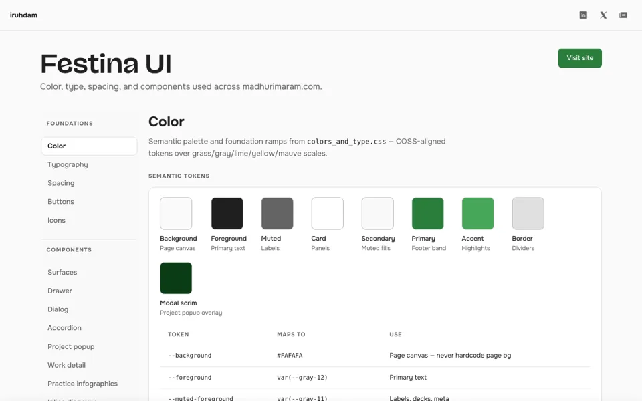Screen dimensions: 642x401
Task: Select the Card white swatch
Action: 328,214
